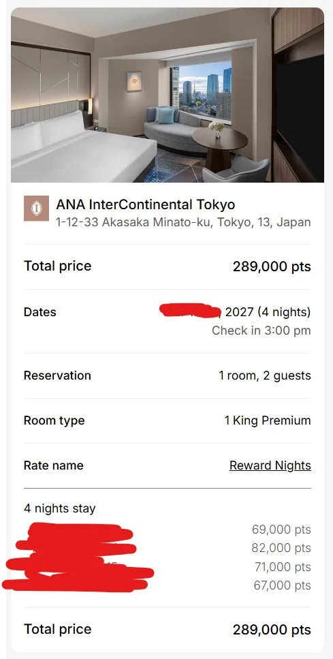Click the Rate name label
Screen dimensions: 333x659
[x=53, y=465]
